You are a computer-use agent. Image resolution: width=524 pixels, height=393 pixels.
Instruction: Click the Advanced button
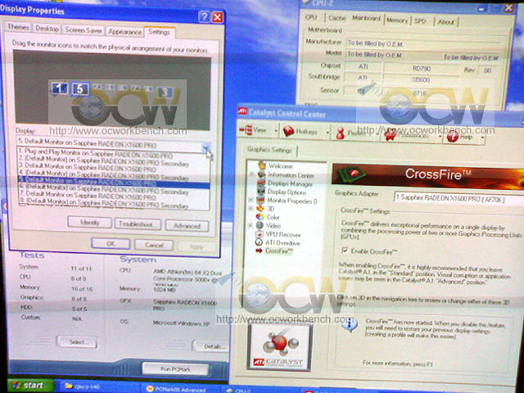[187, 226]
